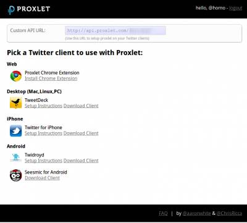Open the FAQ link in the footer

tap(163, 213)
